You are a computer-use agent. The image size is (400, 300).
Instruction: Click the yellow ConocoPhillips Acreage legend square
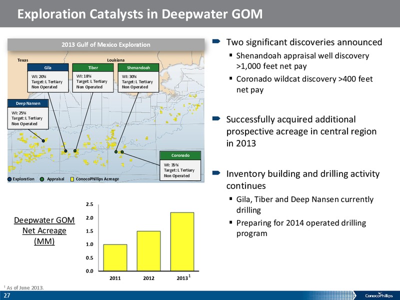(x=72, y=179)
